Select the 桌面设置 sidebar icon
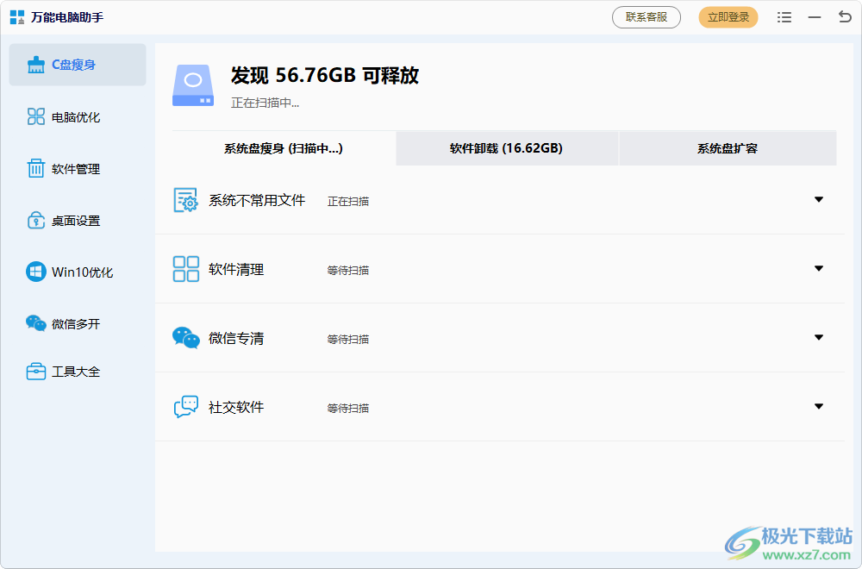The image size is (862, 569). click(34, 220)
